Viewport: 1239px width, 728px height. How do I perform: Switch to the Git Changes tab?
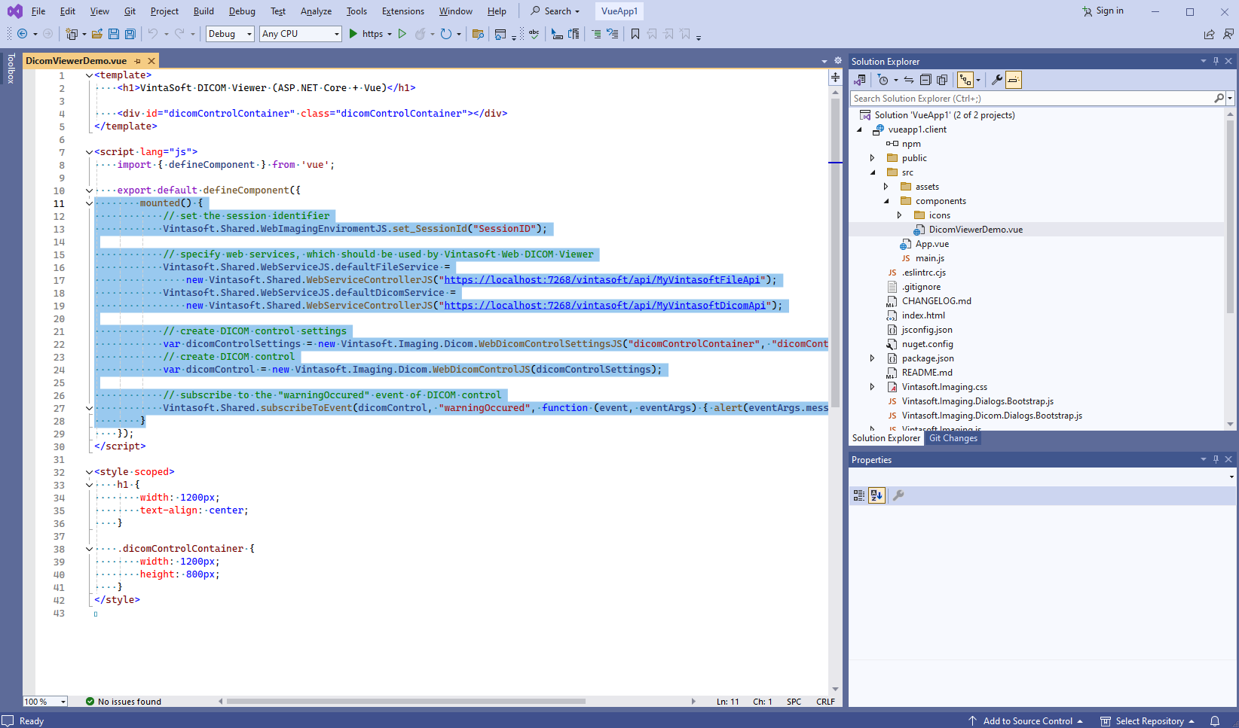[953, 438]
